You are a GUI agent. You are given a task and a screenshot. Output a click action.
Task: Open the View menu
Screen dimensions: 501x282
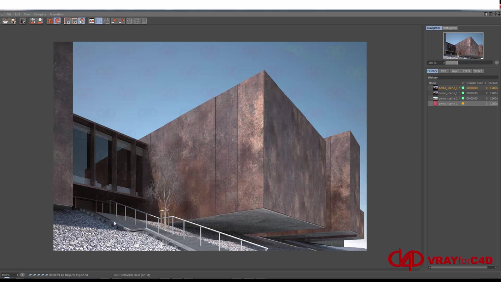27,14
